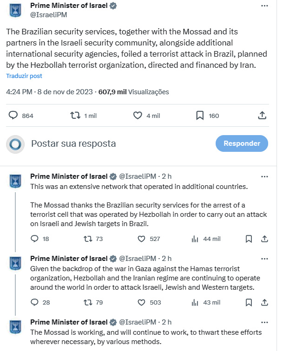290x351 pixels.
Task: Share the main post via upload icon
Action: pos(262,116)
